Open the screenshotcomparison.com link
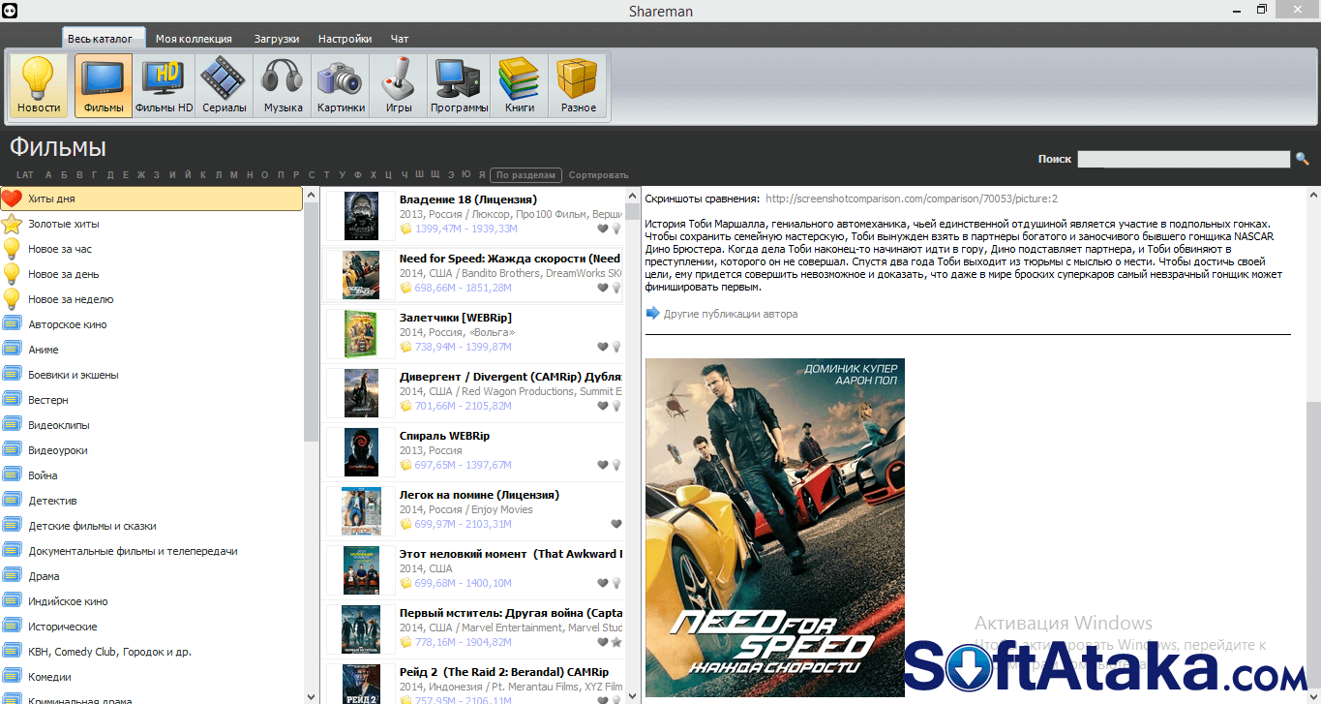 [x=912, y=199]
